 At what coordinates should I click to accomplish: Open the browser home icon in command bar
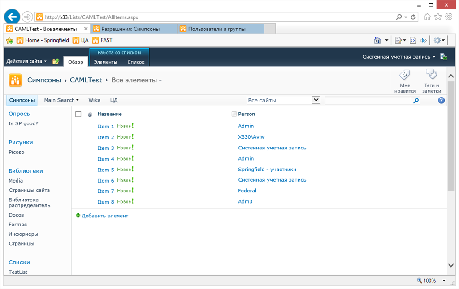click(x=377, y=40)
